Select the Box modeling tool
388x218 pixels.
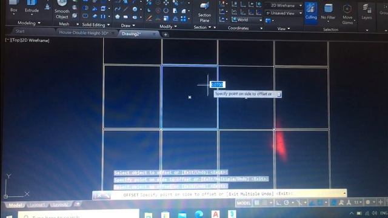click(14, 7)
